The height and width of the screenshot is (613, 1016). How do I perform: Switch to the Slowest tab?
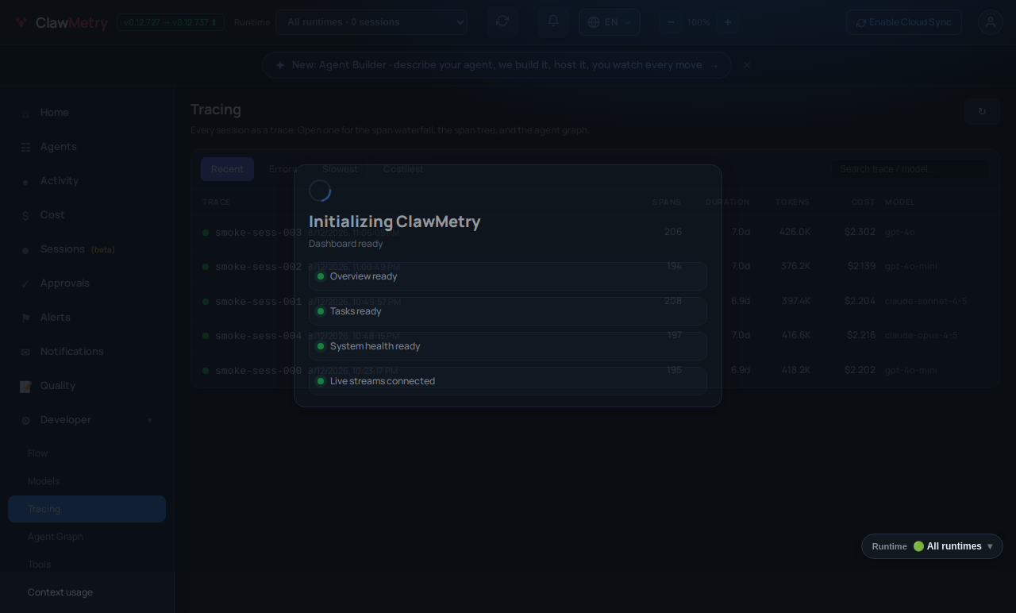[340, 169]
